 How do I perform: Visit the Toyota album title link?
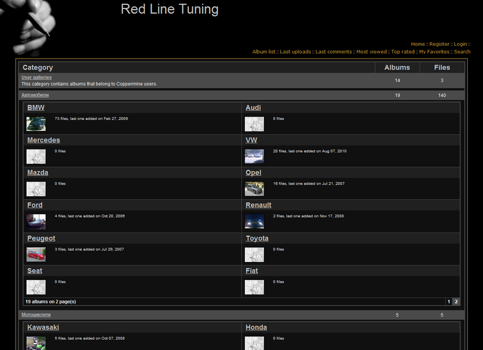(257, 238)
